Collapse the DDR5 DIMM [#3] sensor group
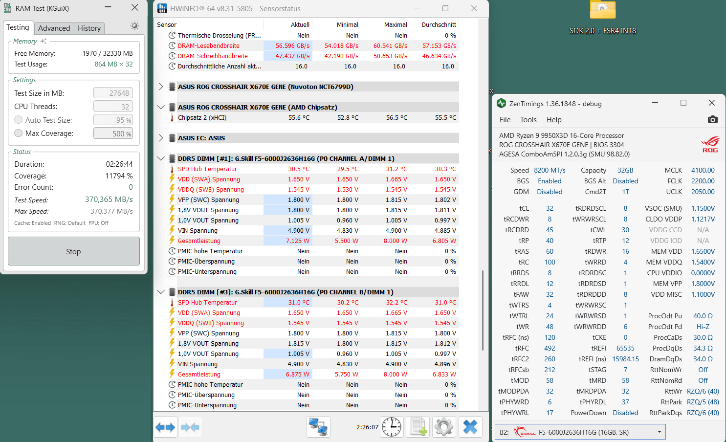The width and height of the screenshot is (726, 442). (x=161, y=292)
